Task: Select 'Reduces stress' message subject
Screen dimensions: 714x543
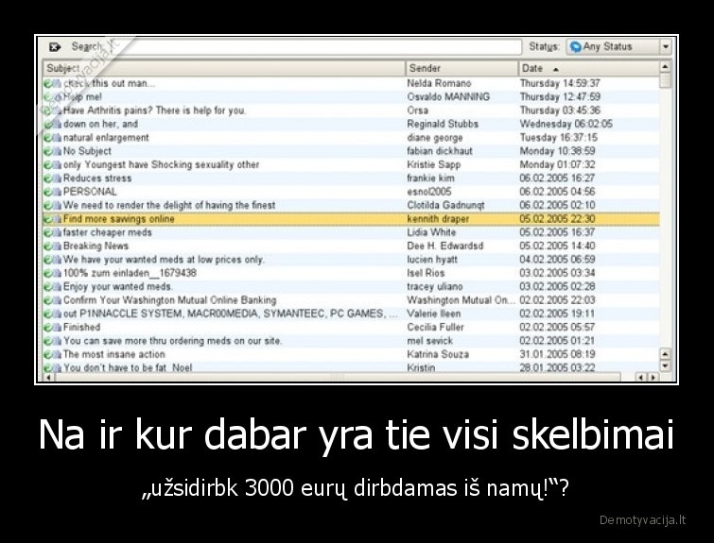Action: (97, 178)
